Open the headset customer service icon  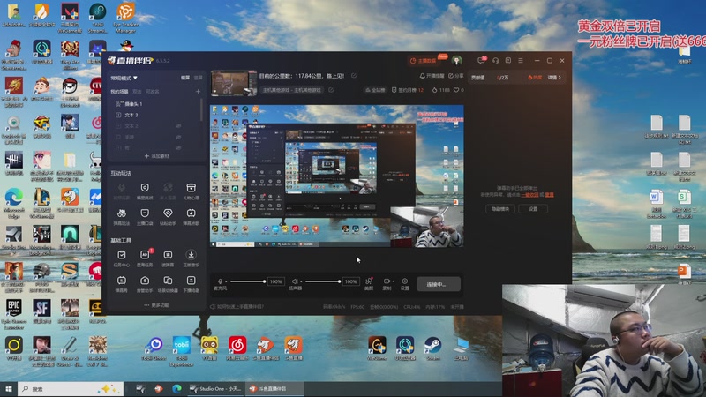coord(495,60)
